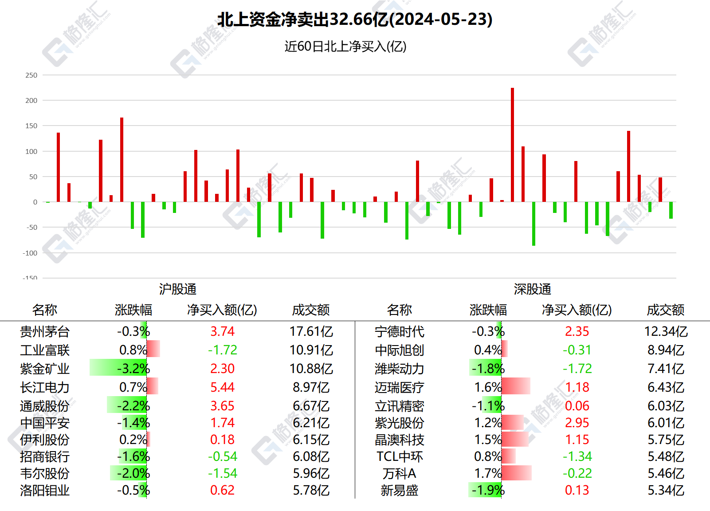Click 宁德时代 turnover 12.34亿
The width and height of the screenshot is (710, 511).
coord(666,331)
